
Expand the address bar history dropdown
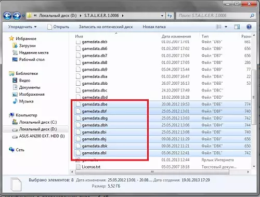[162, 16]
